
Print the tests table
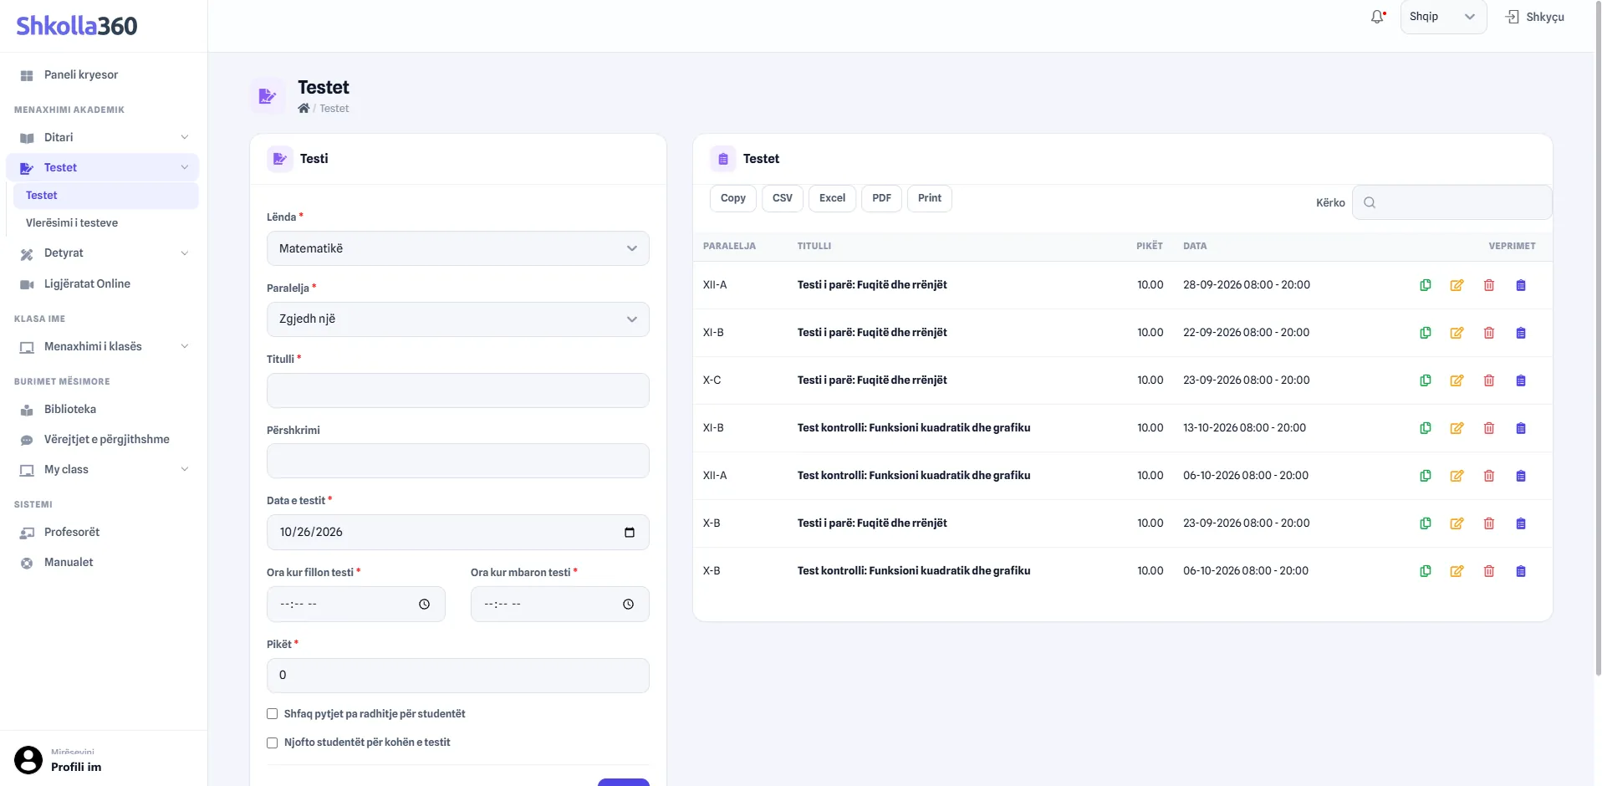click(x=930, y=198)
